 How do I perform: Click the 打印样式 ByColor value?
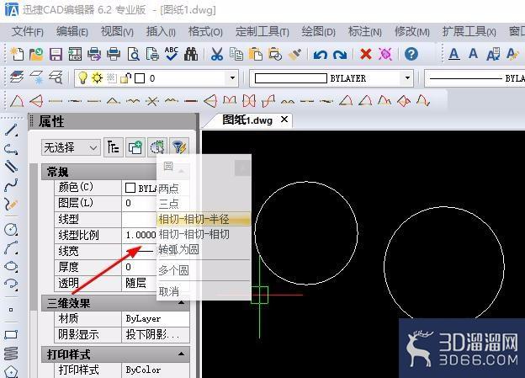(x=156, y=370)
